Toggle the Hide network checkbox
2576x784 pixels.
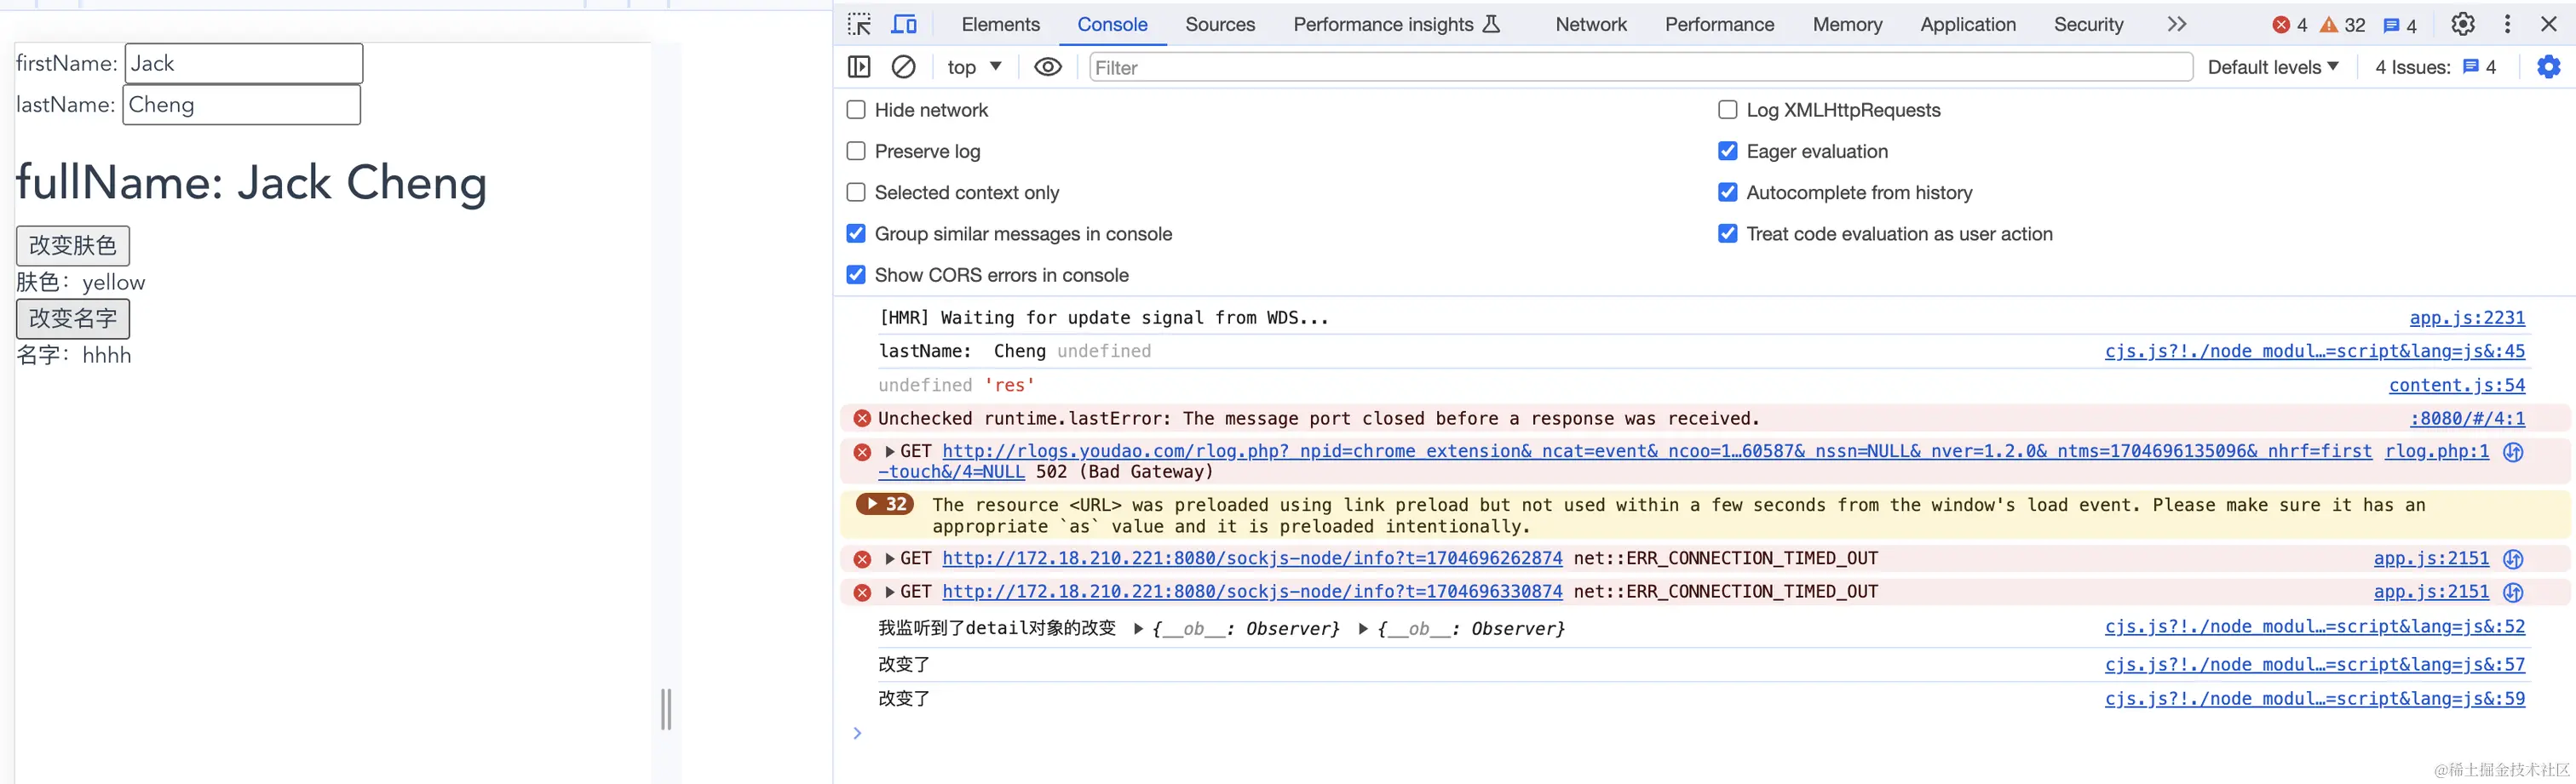[x=856, y=110]
